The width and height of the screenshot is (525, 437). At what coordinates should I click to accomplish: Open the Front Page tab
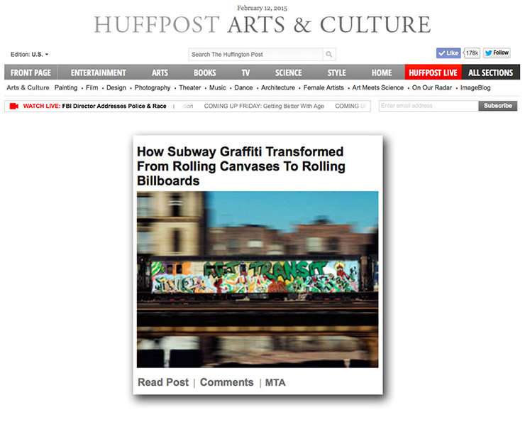[x=31, y=72]
